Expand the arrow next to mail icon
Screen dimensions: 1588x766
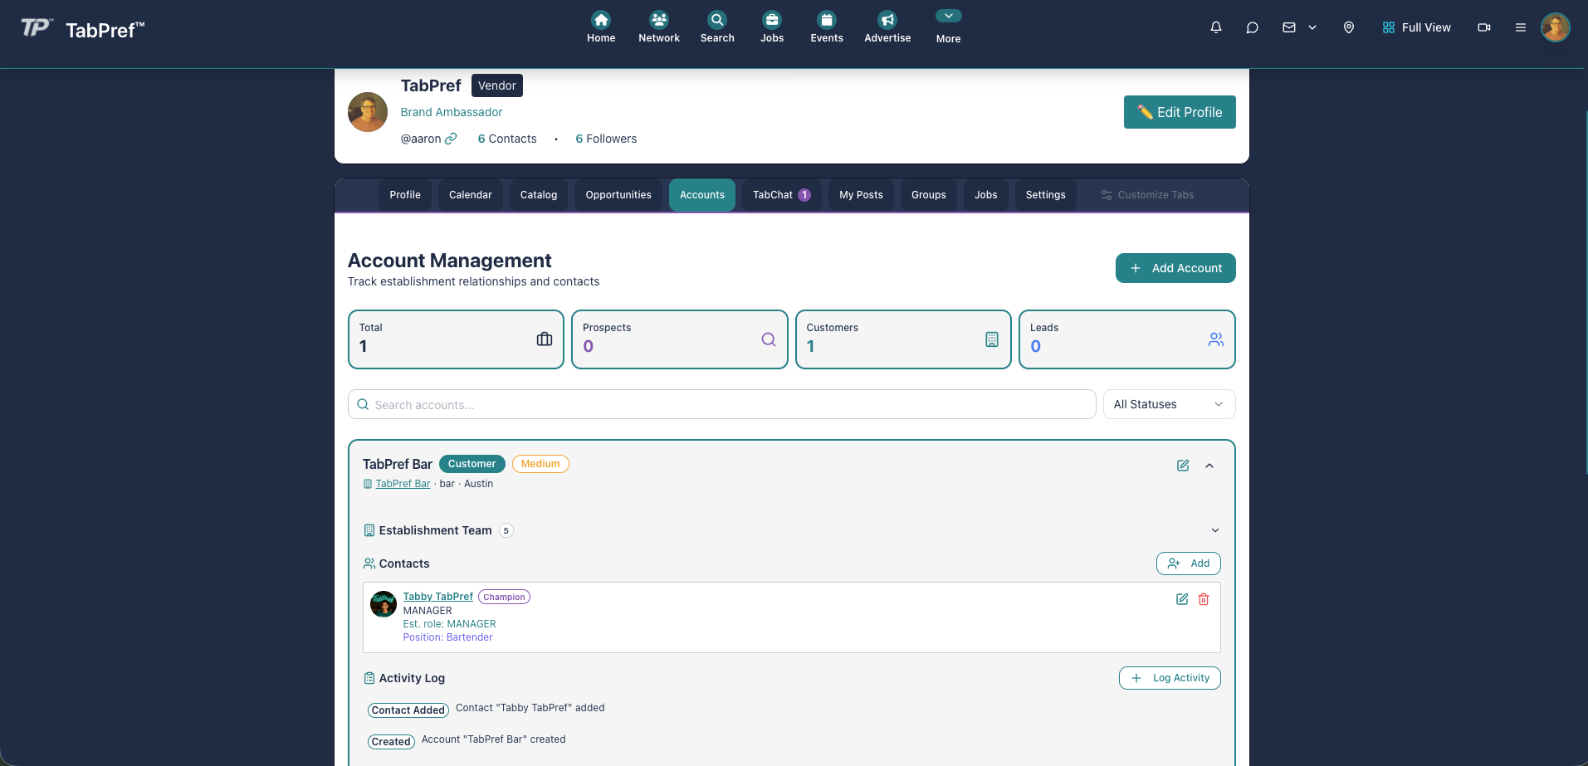[x=1312, y=27]
